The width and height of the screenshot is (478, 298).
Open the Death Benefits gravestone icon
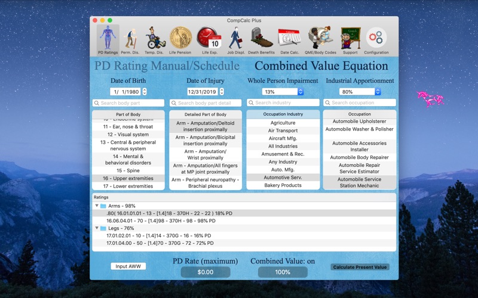pos(261,40)
